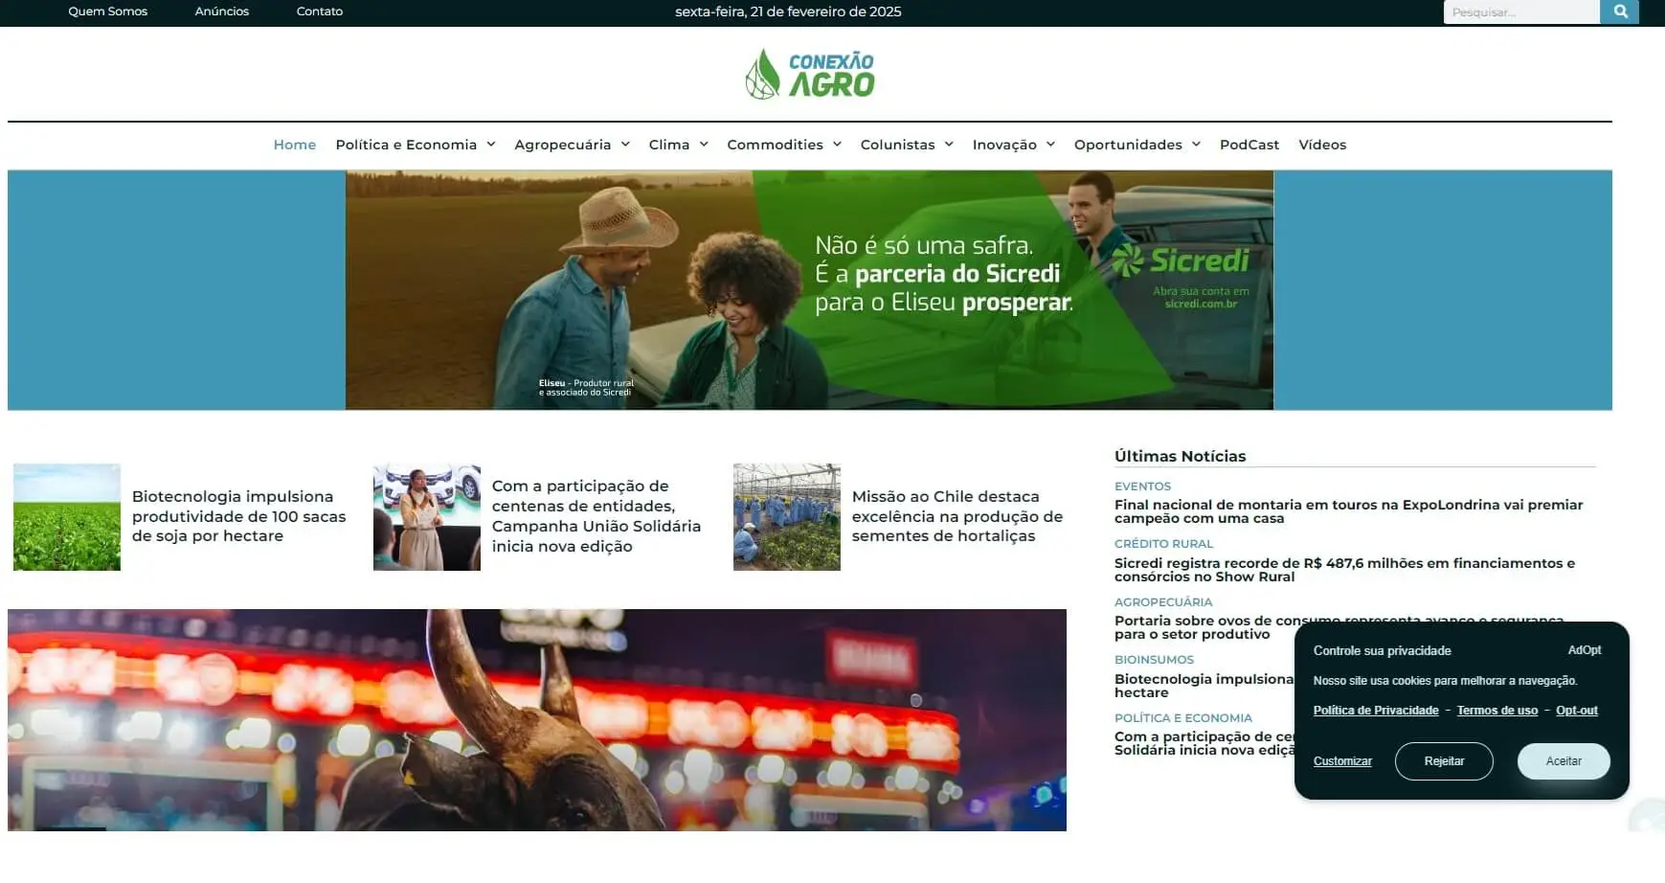Open the BIOINSUMOS category label
1665x883 pixels.
pos(1154,660)
